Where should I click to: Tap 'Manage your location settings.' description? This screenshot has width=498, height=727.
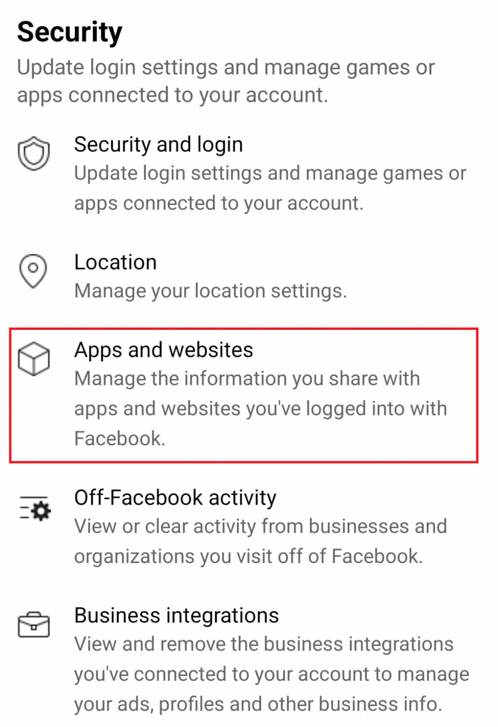pos(211,291)
